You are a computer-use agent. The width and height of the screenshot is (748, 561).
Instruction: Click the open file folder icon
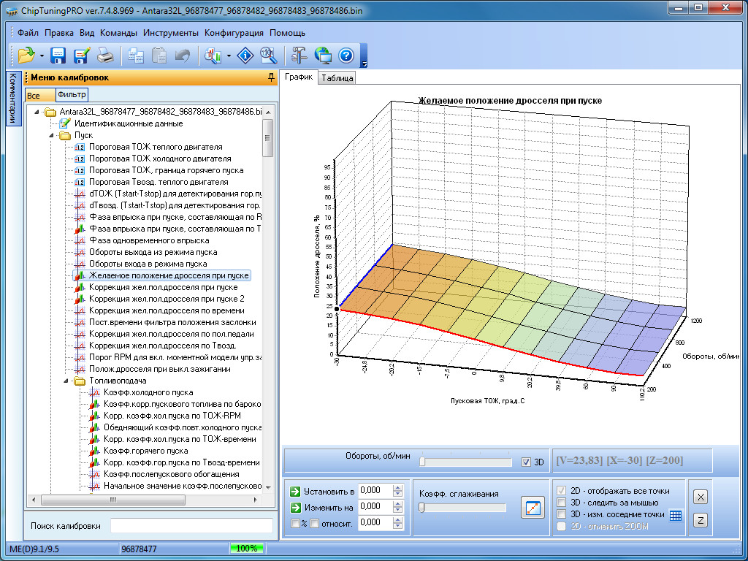[26, 56]
